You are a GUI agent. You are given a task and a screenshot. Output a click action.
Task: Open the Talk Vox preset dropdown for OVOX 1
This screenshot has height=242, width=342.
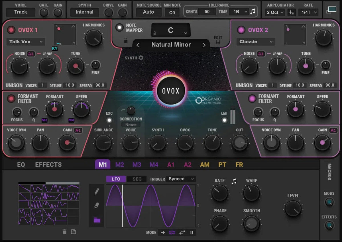pyautogui.click(x=25, y=42)
